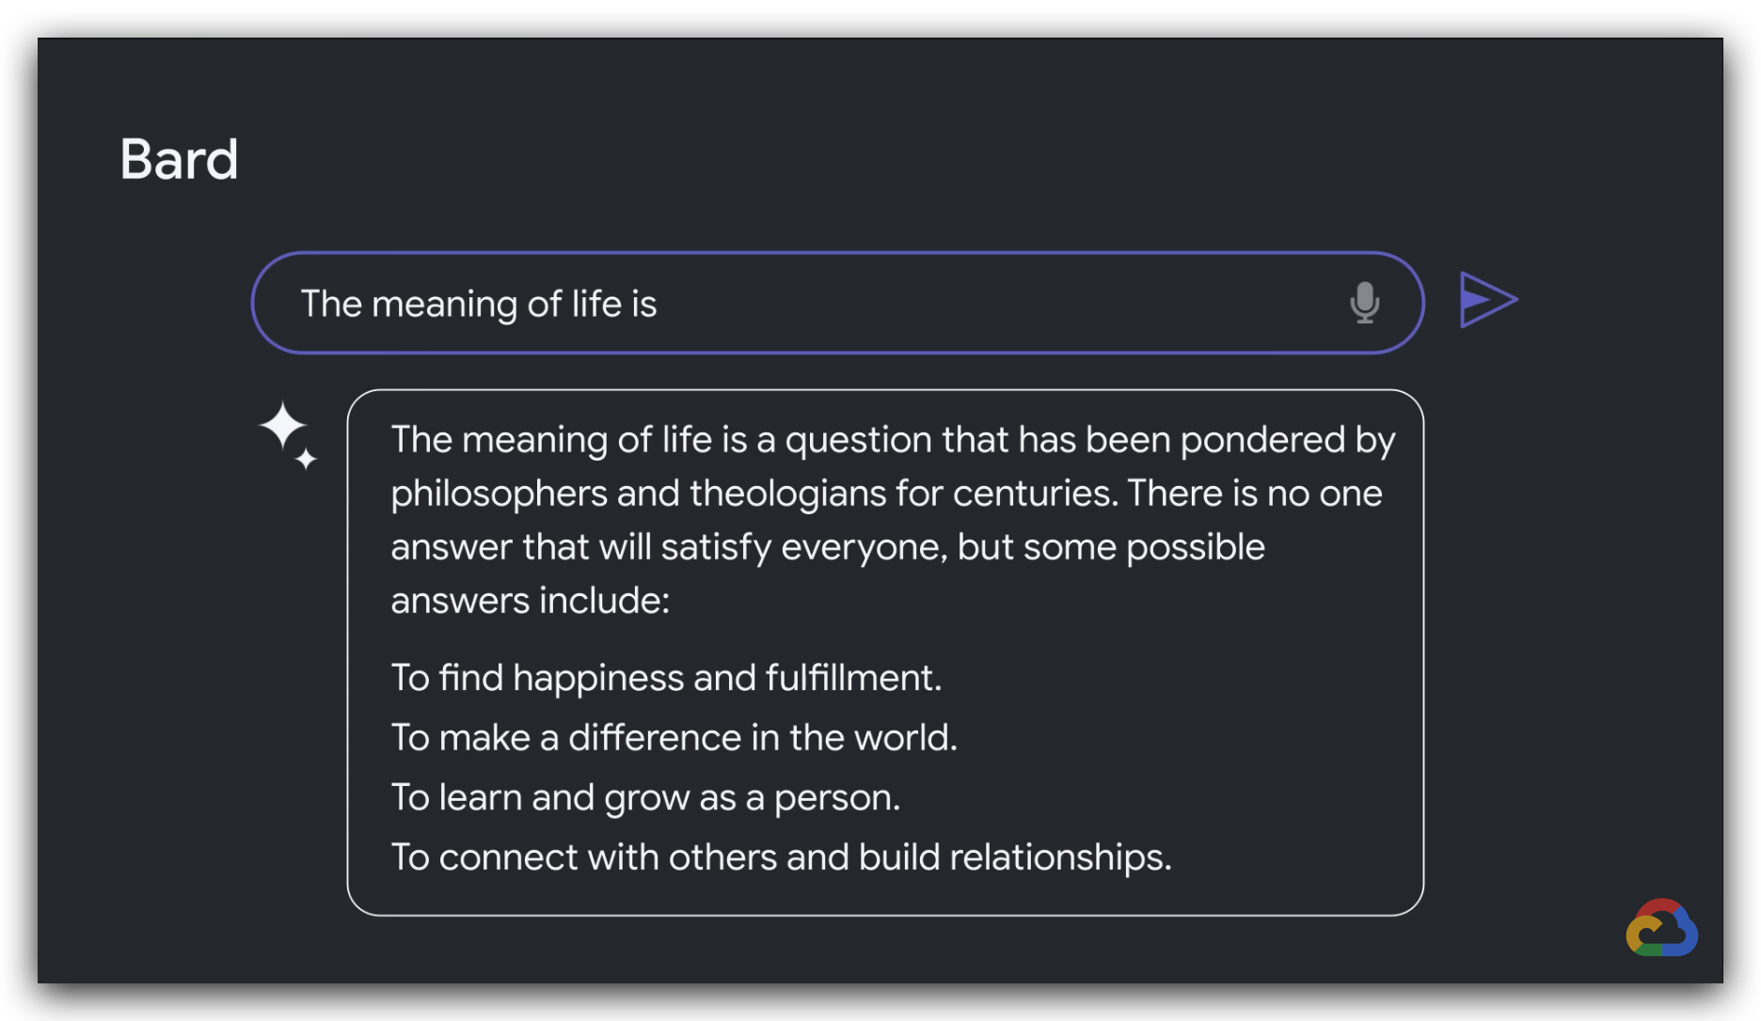
Task: Open the Google Cloud logo
Action: point(1662,928)
